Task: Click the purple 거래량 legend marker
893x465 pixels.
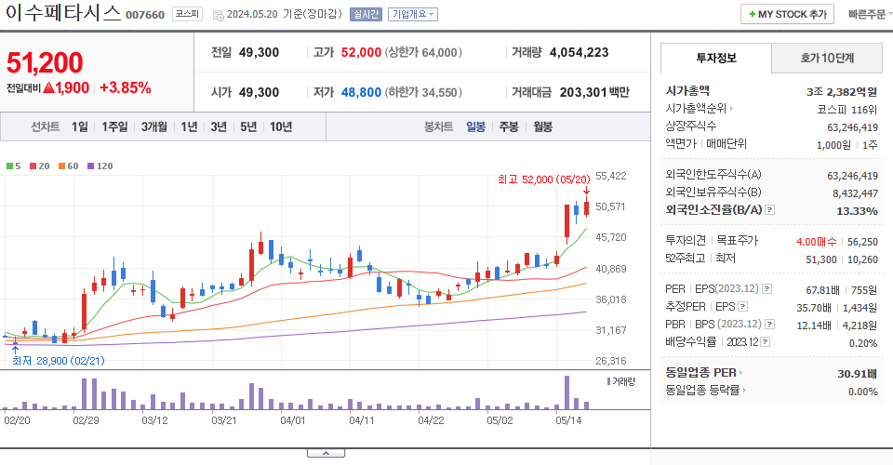Action: click(608, 381)
